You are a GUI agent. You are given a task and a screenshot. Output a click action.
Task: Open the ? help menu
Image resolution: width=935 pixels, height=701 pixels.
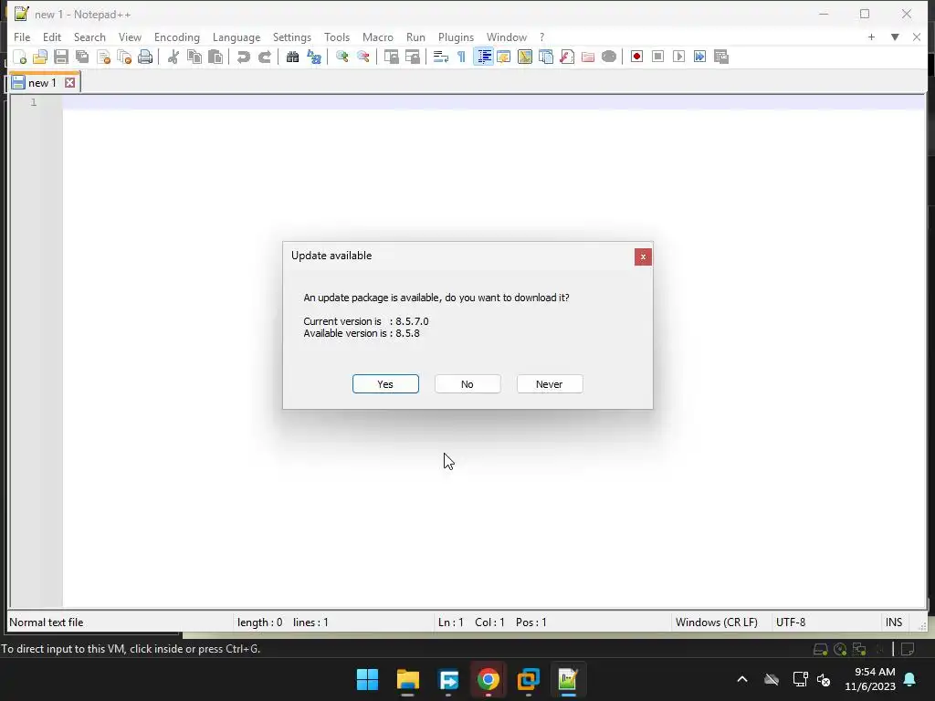pyautogui.click(x=542, y=37)
